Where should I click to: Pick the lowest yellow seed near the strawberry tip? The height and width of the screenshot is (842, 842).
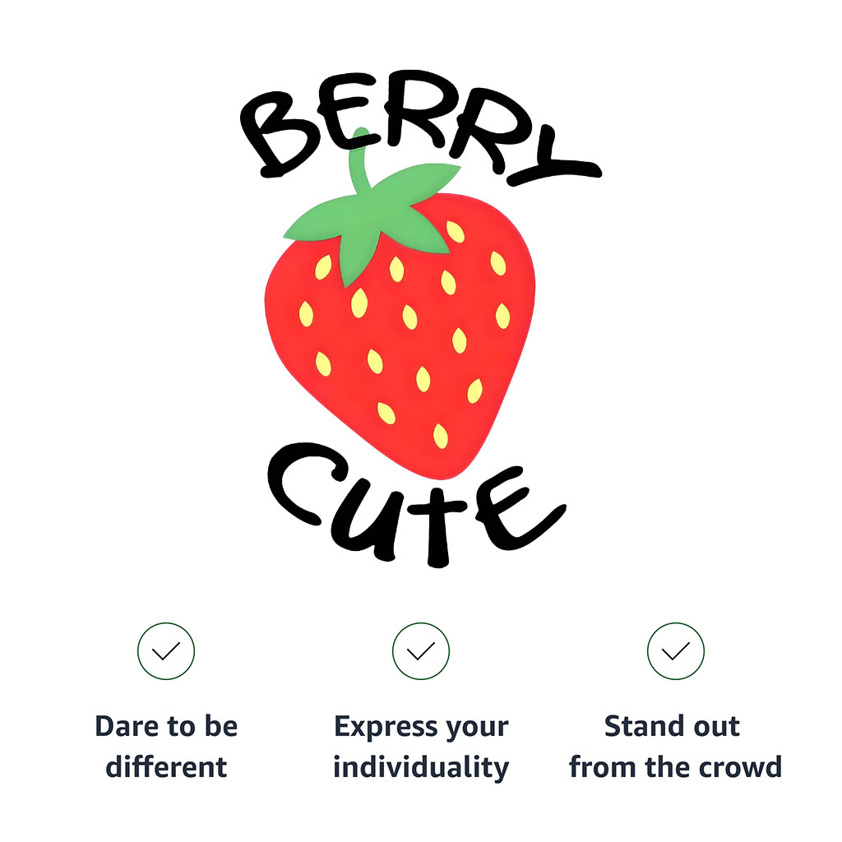pyautogui.click(x=441, y=436)
